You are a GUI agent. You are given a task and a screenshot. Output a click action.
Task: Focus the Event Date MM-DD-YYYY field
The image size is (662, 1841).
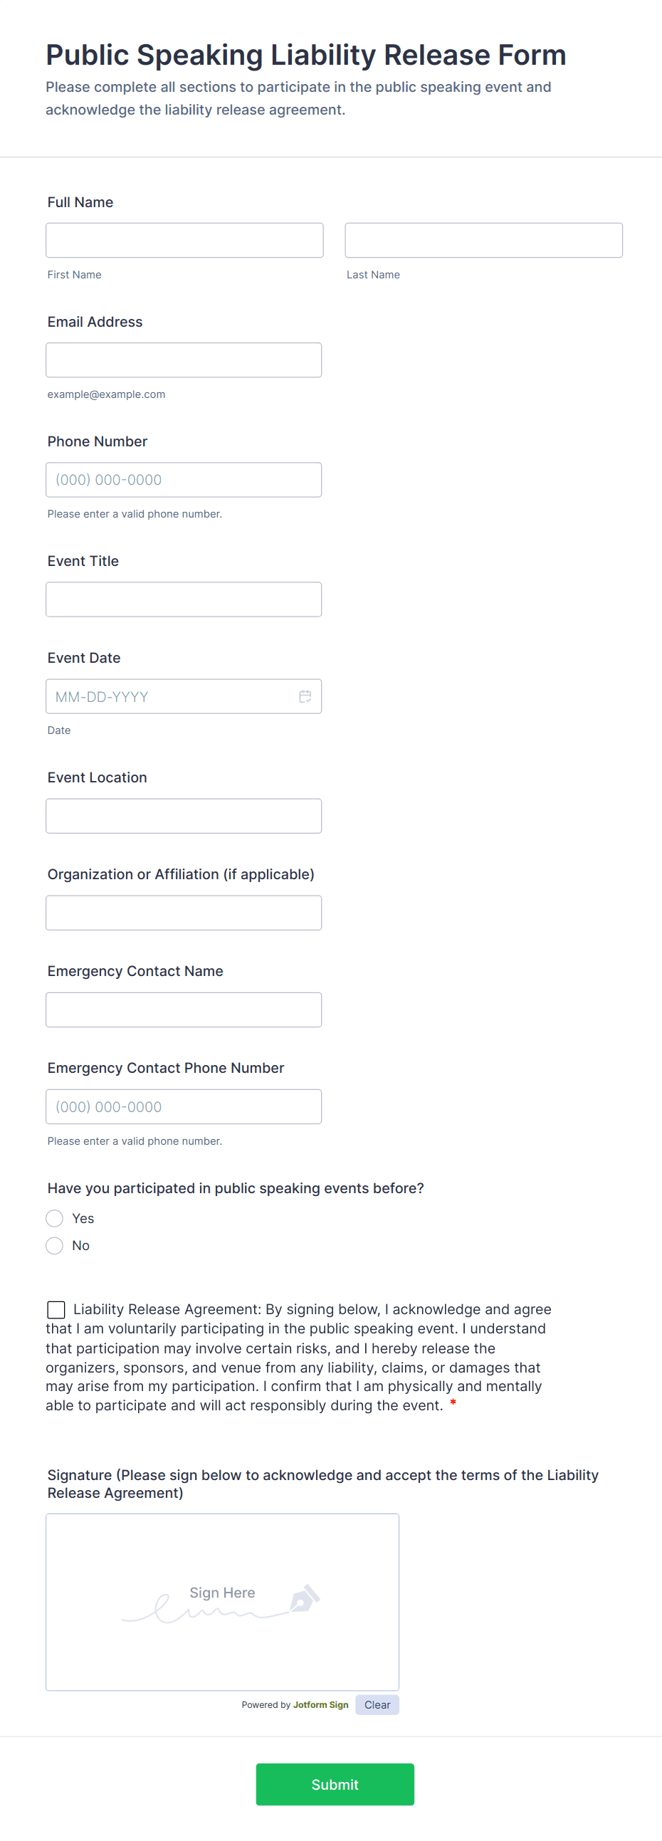click(172, 696)
